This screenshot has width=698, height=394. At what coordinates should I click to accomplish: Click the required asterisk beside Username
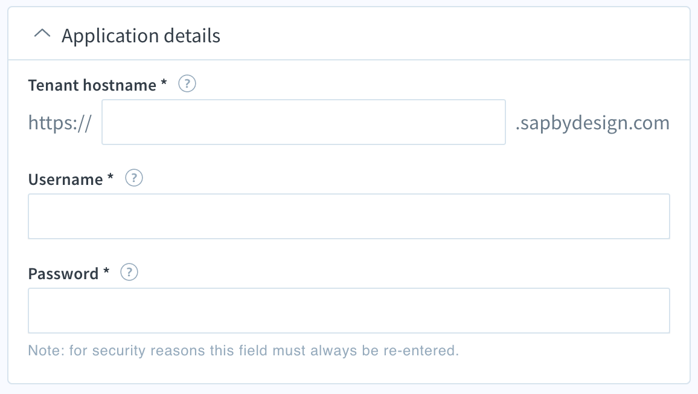point(110,177)
